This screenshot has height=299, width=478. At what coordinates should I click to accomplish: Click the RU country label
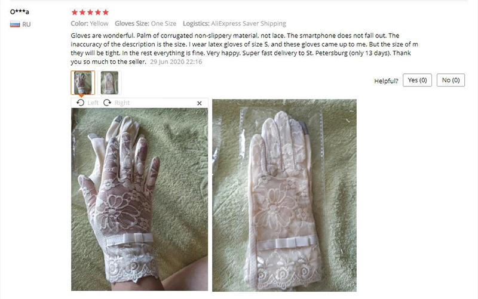[x=26, y=24]
